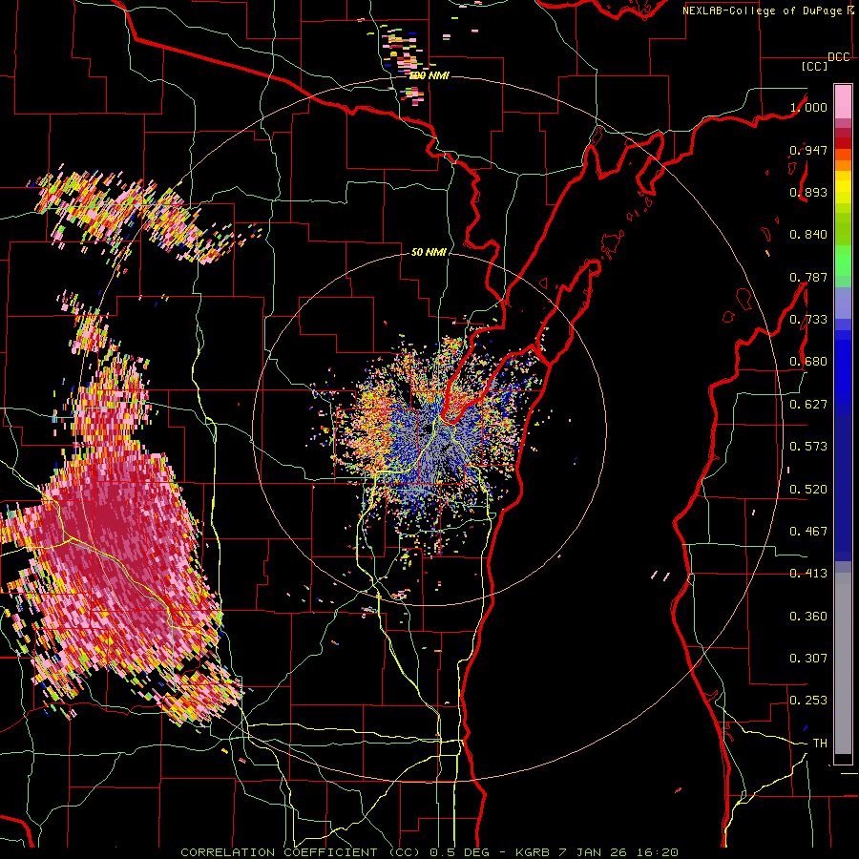Select the 0.360 legend value

(808, 617)
